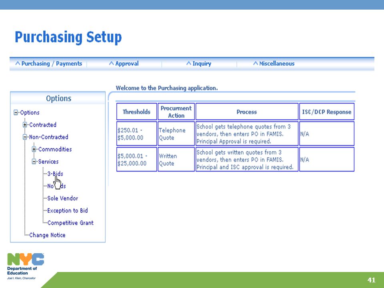Select the Services tree label
Viewport: 384px width, 288px height.
tap(48, 161)
